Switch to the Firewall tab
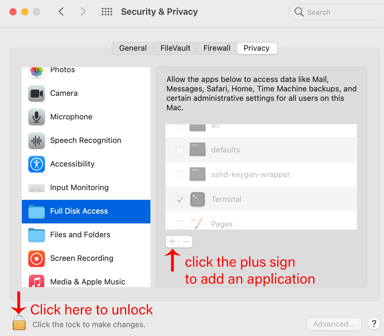 217,48
